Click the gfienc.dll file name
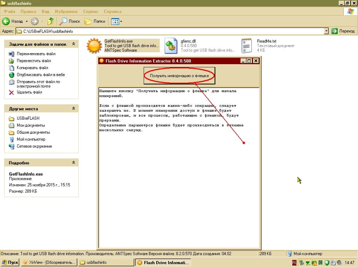Screen dimensions: 358x268 [x=188, y=41]
